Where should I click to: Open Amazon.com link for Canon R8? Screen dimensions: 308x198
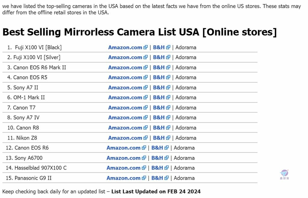click(125, 128)
